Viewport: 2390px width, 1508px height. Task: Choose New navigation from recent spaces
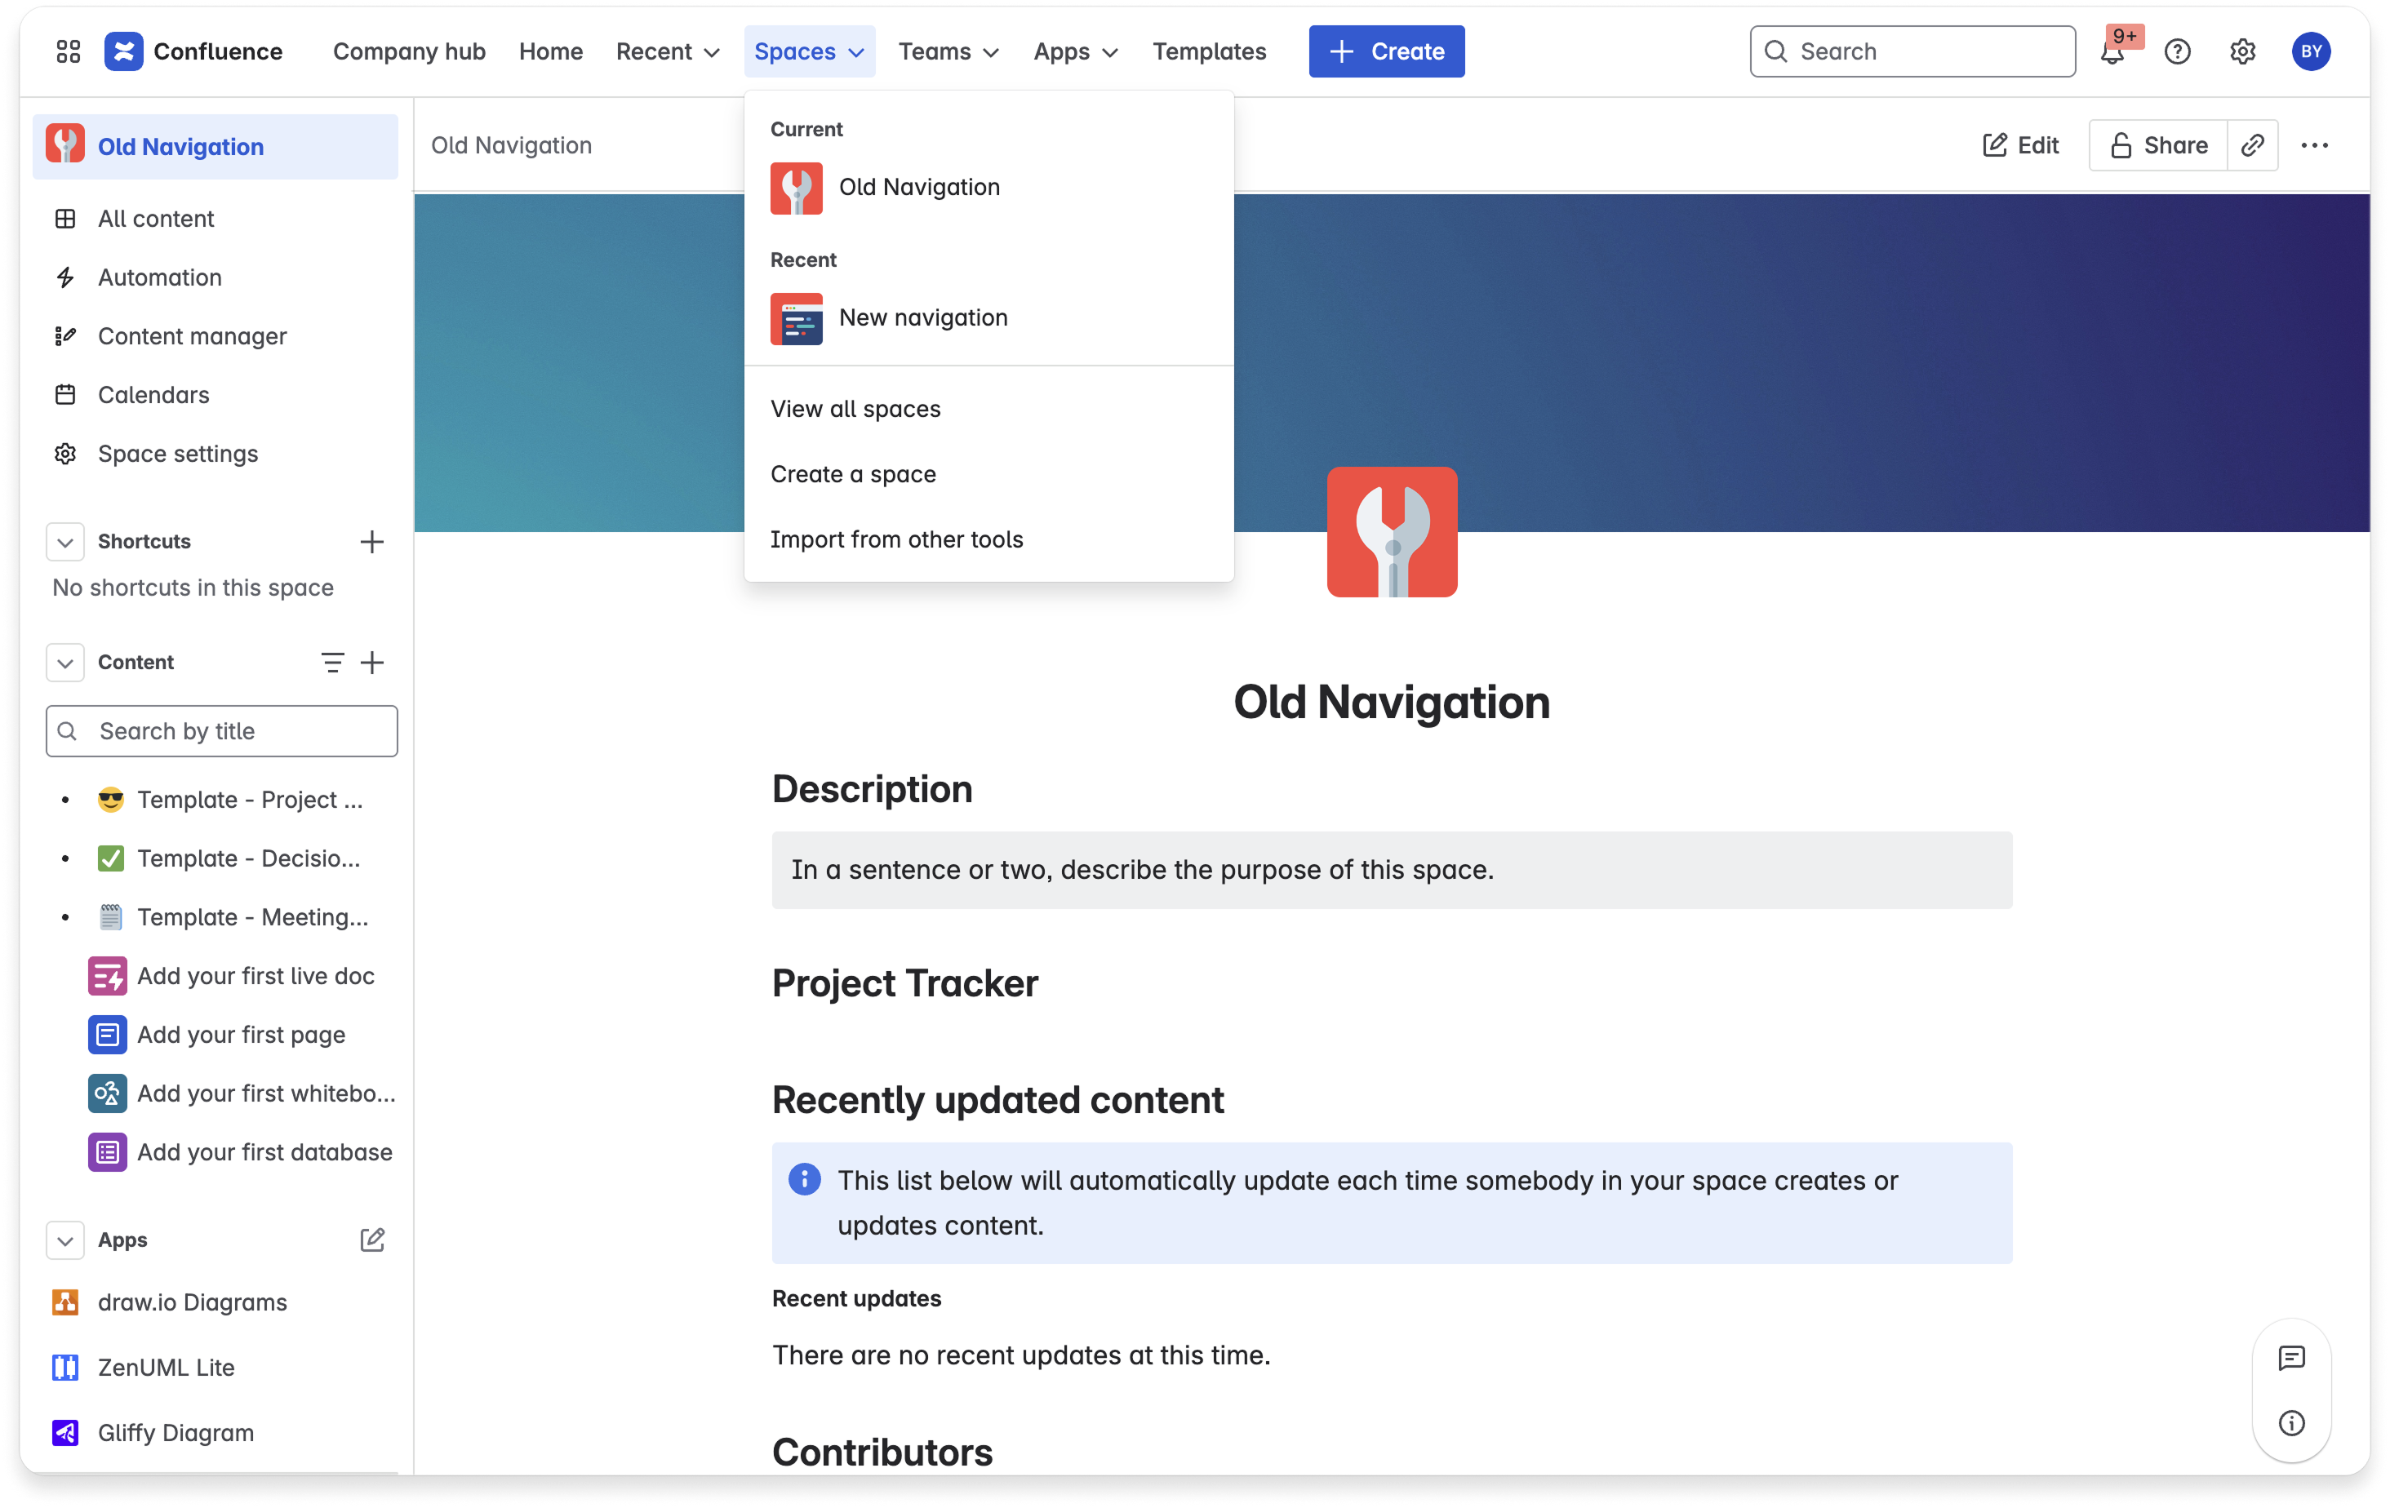click(922, 317)
